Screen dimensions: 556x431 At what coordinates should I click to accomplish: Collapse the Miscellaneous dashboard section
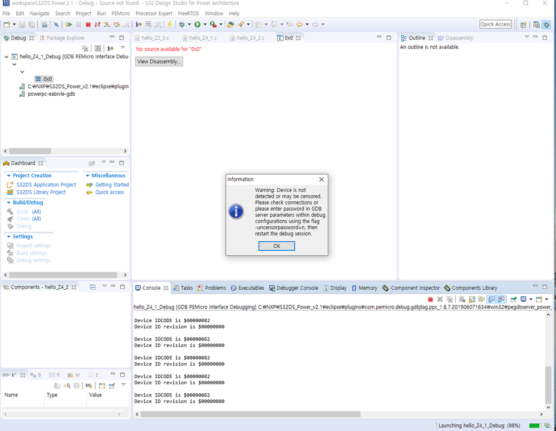pyautogui.click(x=87, y=175)
